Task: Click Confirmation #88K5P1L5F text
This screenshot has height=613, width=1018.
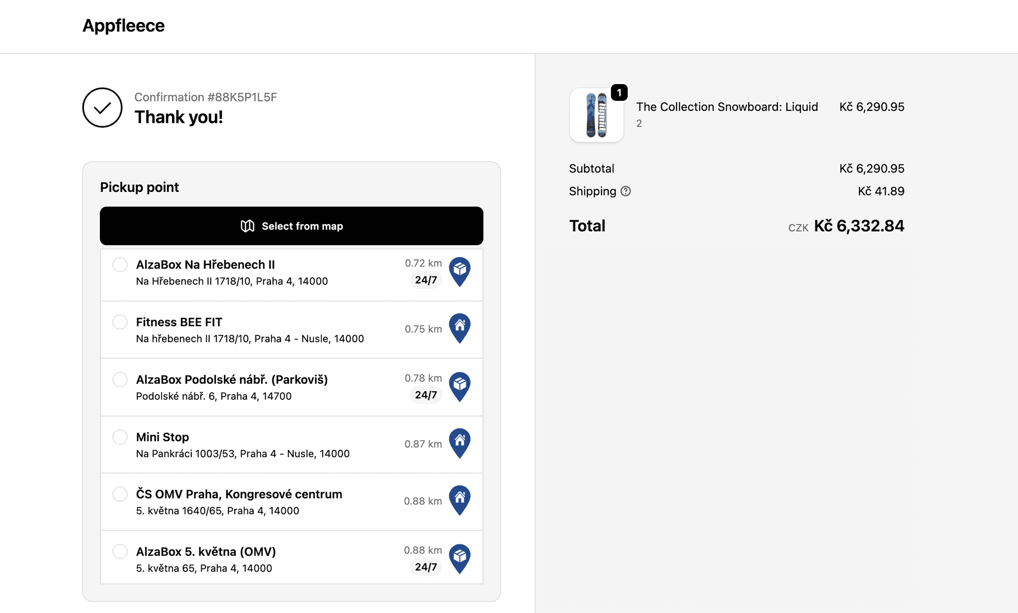Action: point(206,97)
